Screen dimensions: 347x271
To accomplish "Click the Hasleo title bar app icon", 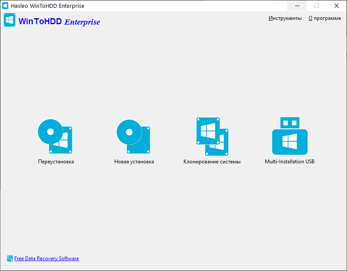I will 5,6.
